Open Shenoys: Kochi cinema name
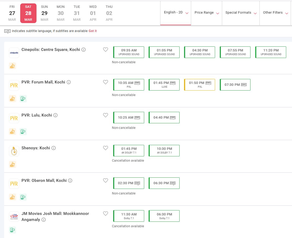Screen dimensions: 292x238 pos(36,148)
